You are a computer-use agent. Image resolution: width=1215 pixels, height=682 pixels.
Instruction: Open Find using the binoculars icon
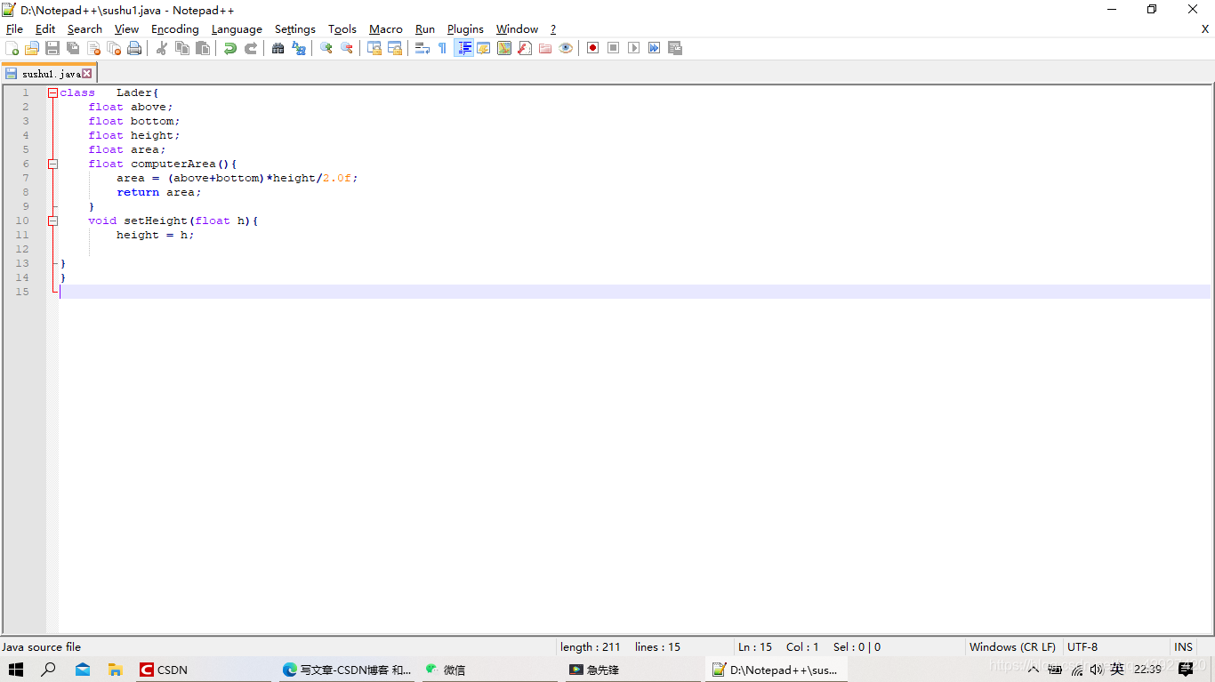click(278, 48)
